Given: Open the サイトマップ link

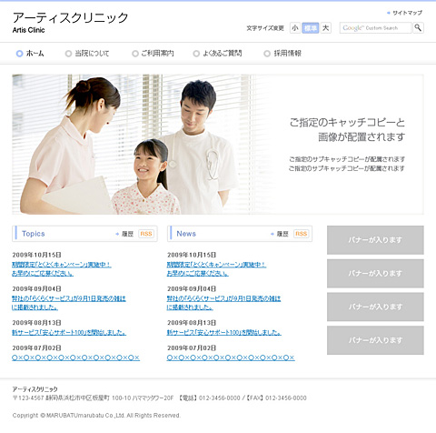Looking at the screenshot, I should click(404, 13).
